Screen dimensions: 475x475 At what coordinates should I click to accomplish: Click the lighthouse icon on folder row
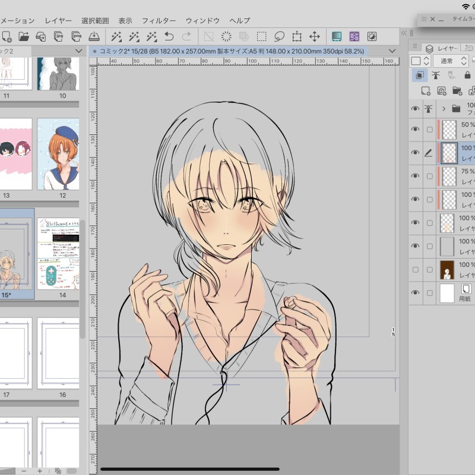click(x=428, y=109)
